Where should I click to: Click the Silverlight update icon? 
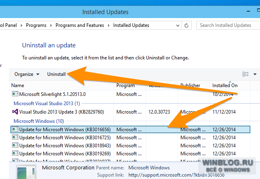[x=15, y=94]
